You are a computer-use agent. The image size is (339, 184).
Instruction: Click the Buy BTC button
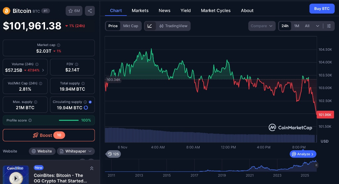click(x=321, y=9)
